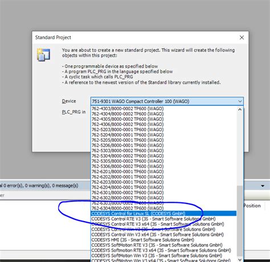The image size is (270, 262).
Task: Choose CODESYS Control for Linux SL
Action: [x=163, y=214]
